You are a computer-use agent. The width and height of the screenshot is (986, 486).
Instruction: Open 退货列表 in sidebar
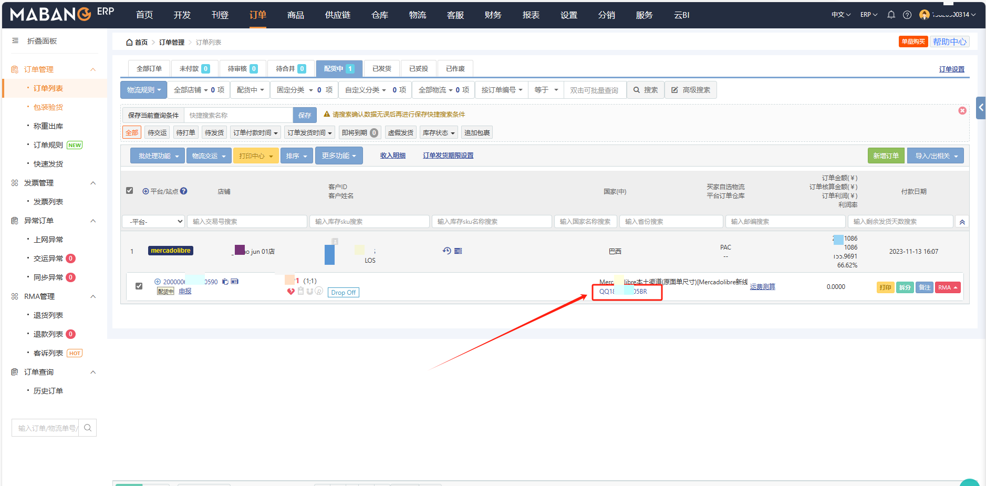coord(48,315)
